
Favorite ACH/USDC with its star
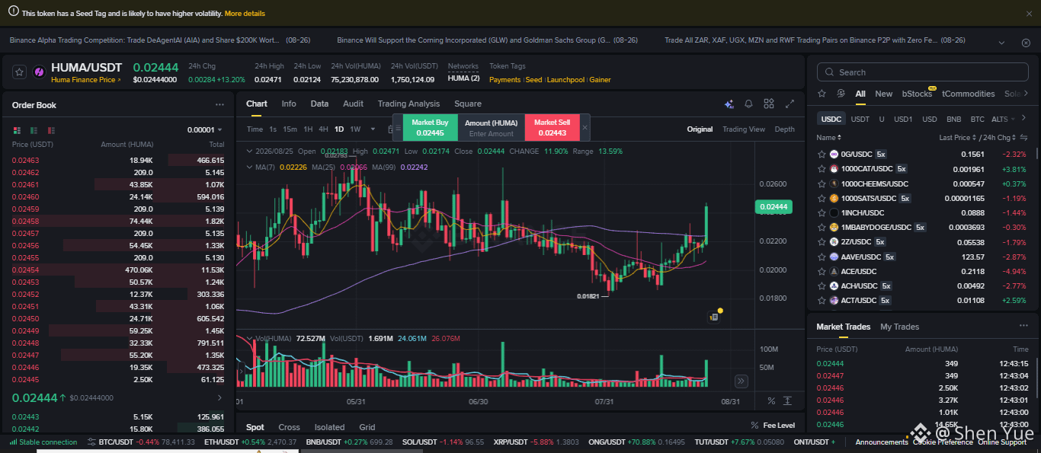coord(822,286)
